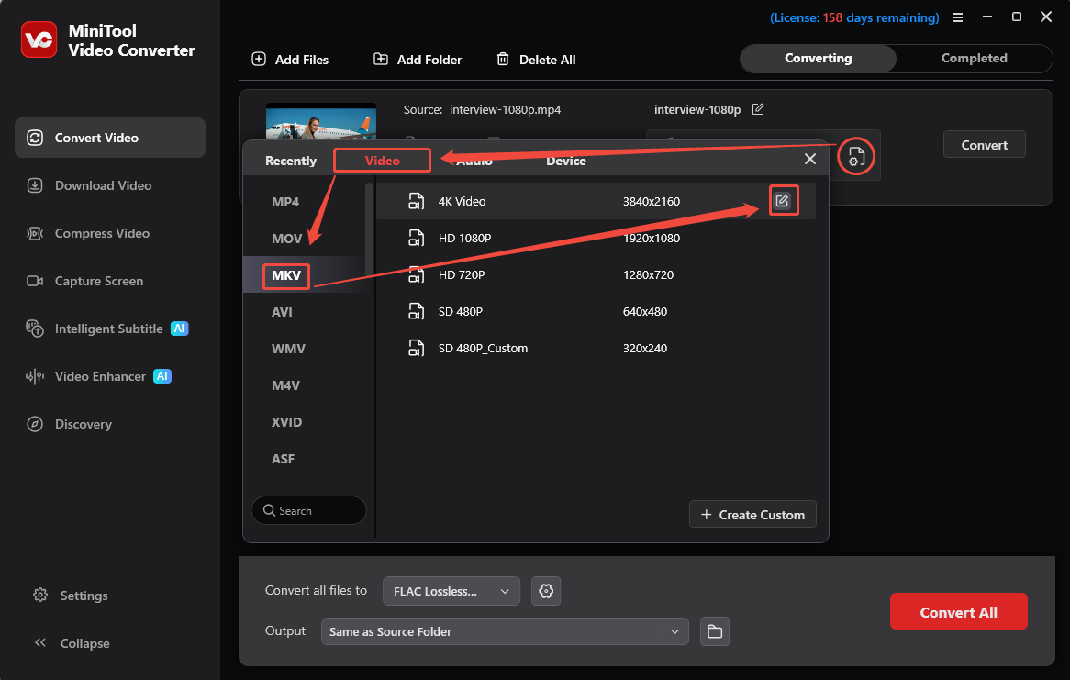The image size is (1070, 680).
Task: Choose the 4K Video preset
Action: (596, 201)
